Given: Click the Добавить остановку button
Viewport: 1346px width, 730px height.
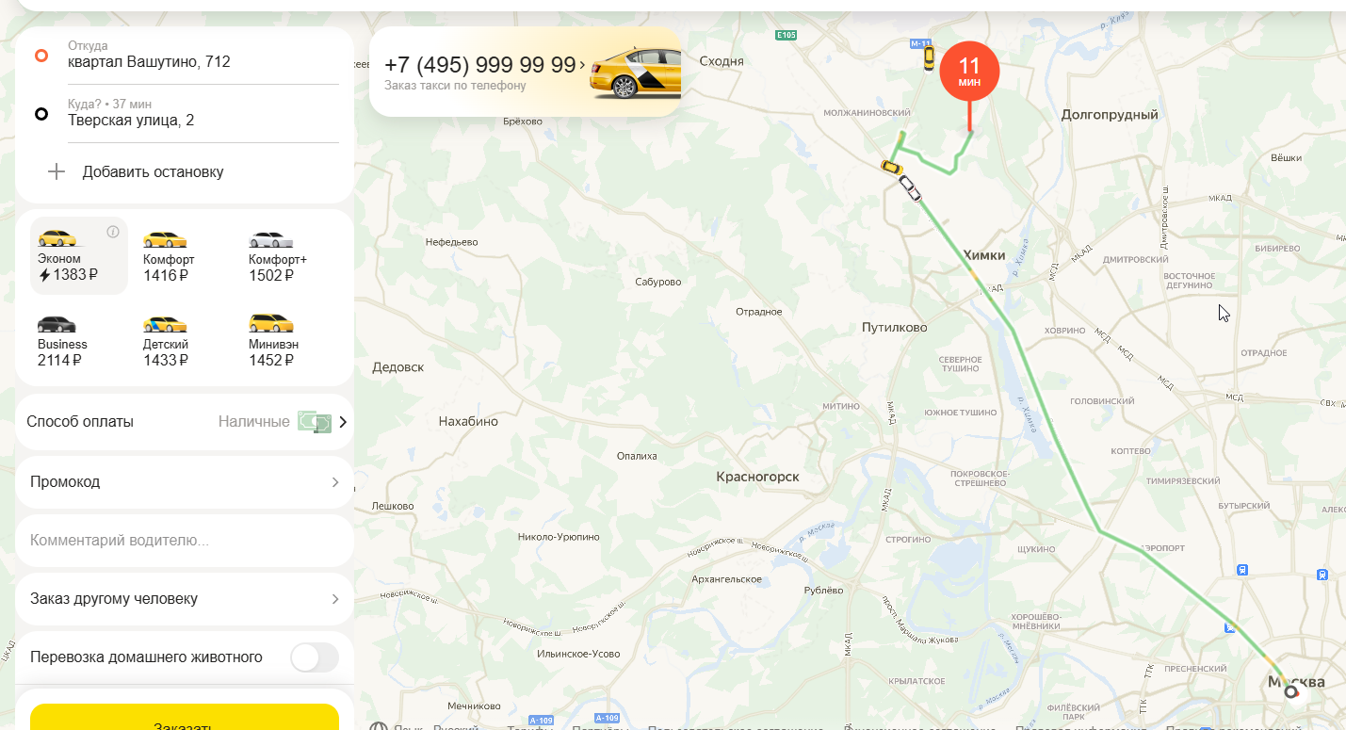Looking at the screenshot, I should [153, 171].
